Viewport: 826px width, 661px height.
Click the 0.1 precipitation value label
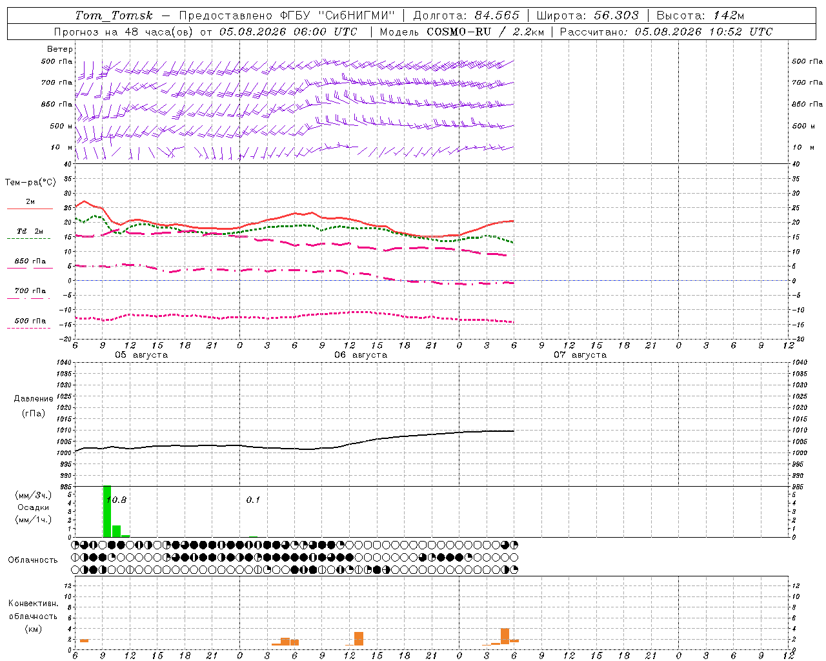253,500
